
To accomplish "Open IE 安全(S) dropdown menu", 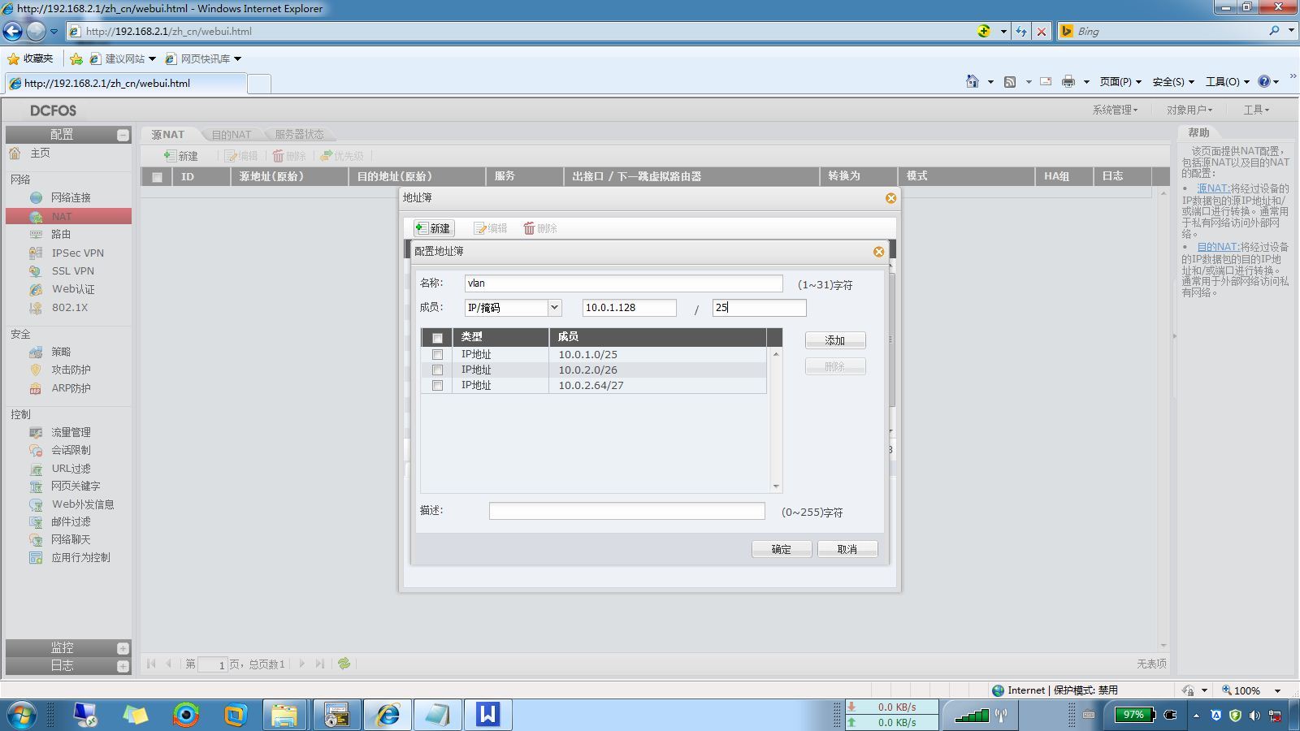I will click(x=1173, y=81).
